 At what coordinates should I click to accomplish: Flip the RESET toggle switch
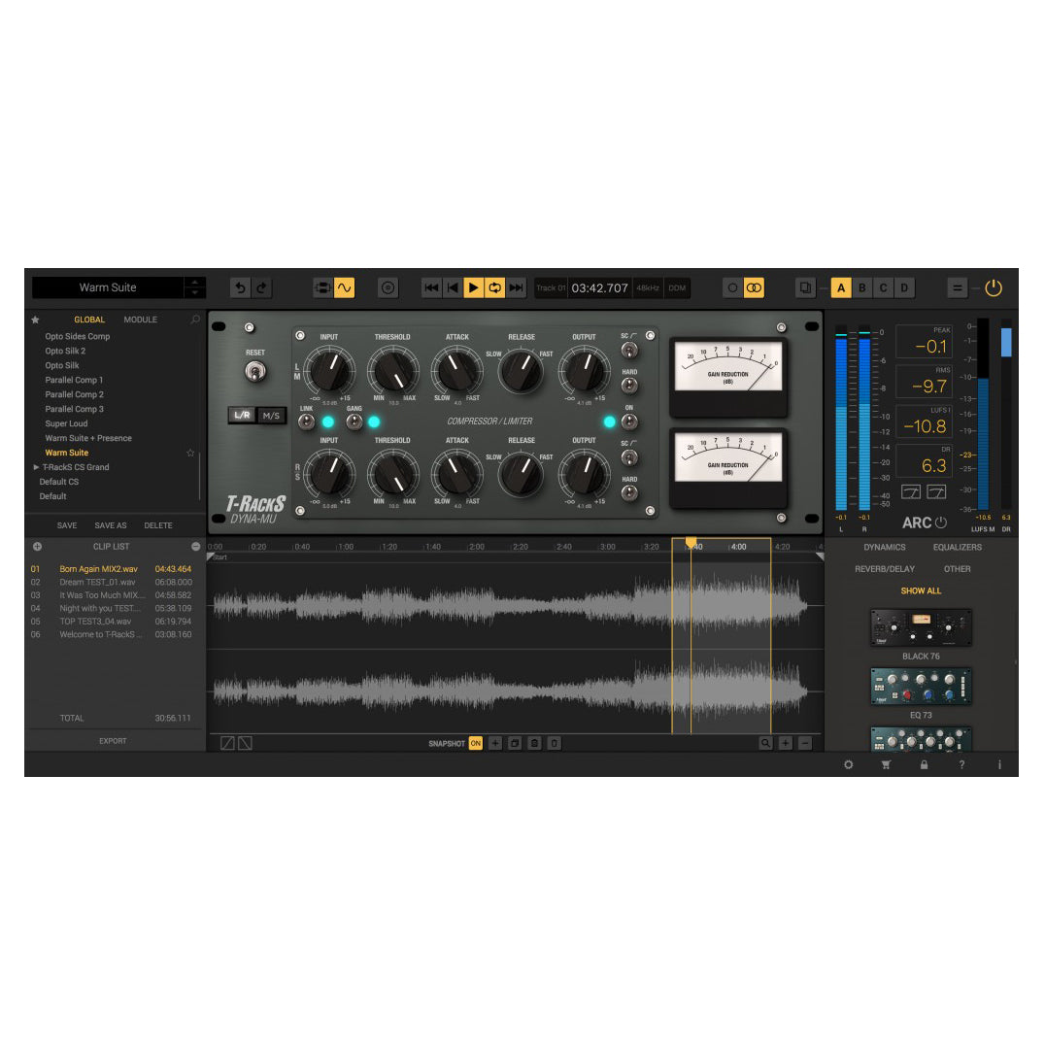point(255,371)
